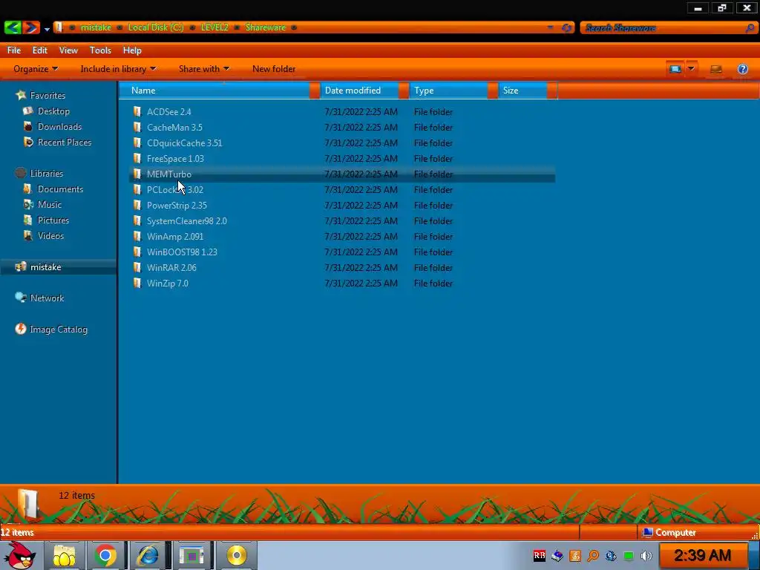760x570 pixels.
Task: Open the eggs folder taskbar icon
Action: click(x=64, y=555)
